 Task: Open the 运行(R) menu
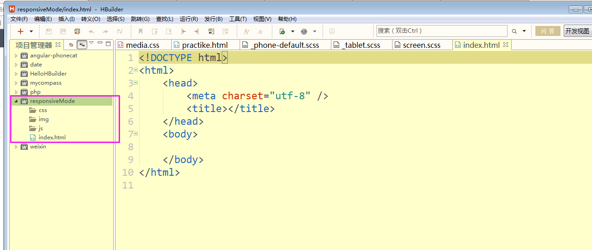pos(189,19)
